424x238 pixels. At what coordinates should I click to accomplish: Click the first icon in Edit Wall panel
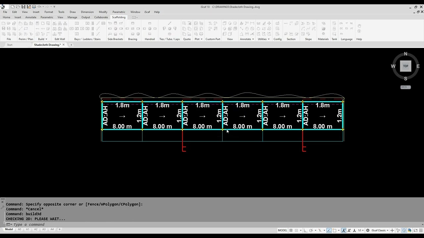point(54,23)
